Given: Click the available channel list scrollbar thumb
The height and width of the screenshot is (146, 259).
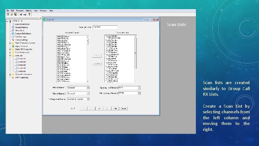Looking at the screenshot, I should tap(88, 41).
